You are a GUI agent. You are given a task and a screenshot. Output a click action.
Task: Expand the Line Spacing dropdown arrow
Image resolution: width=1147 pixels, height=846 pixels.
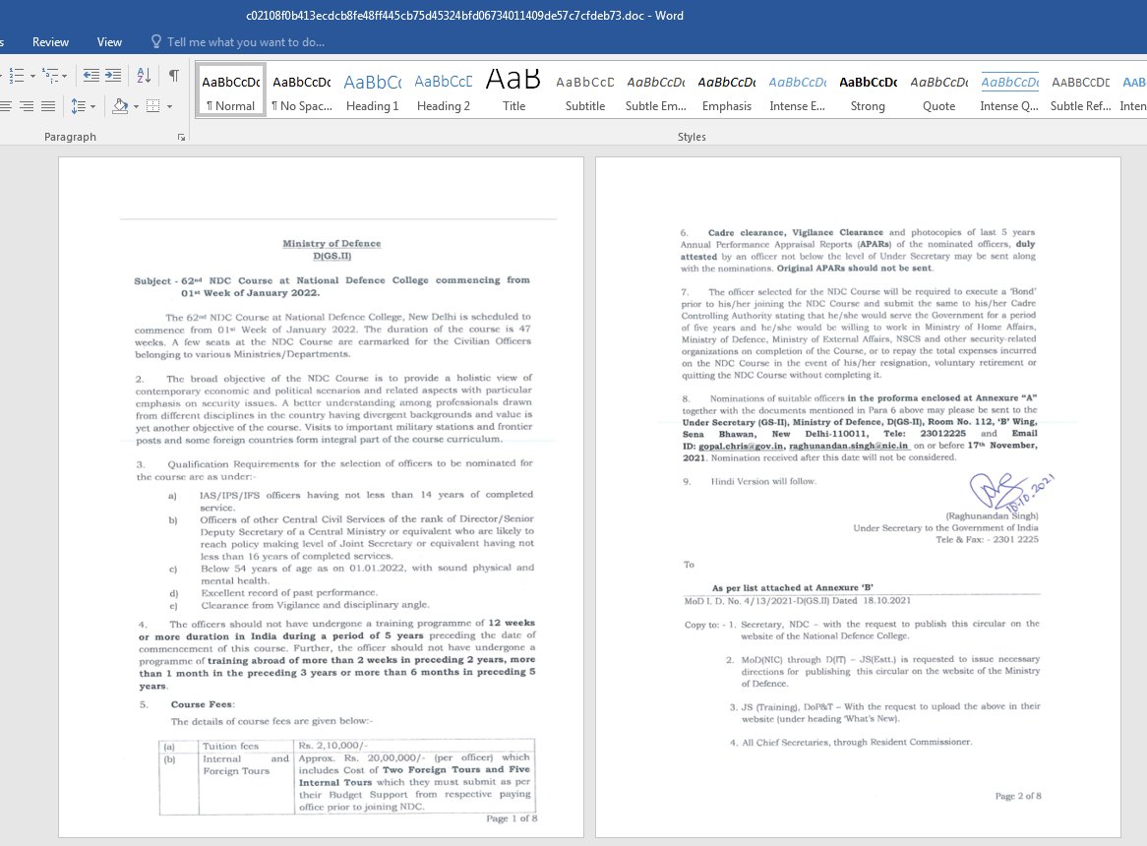click(92, 107)
